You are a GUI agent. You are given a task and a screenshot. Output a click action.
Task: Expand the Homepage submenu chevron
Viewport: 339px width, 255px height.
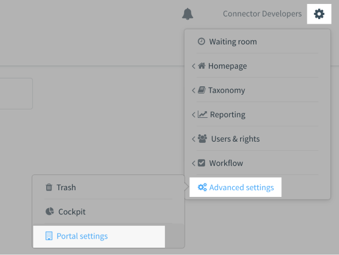coord(193,66)
